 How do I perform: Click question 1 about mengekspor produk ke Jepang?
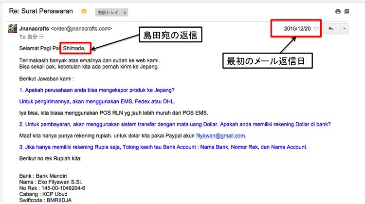[x=97, y=90]
